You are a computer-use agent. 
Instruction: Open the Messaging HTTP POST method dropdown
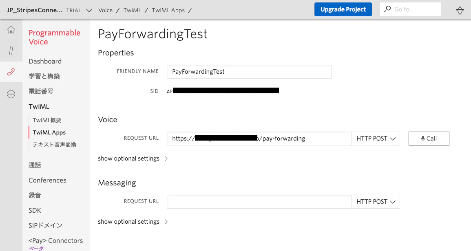[x=376, y=202]
